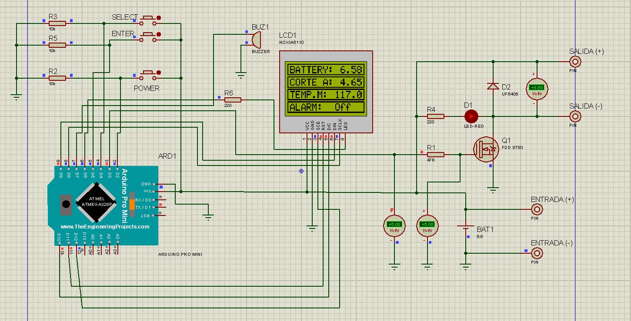631x321 pixels.
Task: Click the ENTRADA (+) terminal pin
Action: [537, 209]
